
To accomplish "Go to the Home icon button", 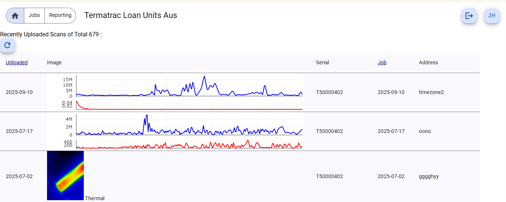I will (15, 15).
